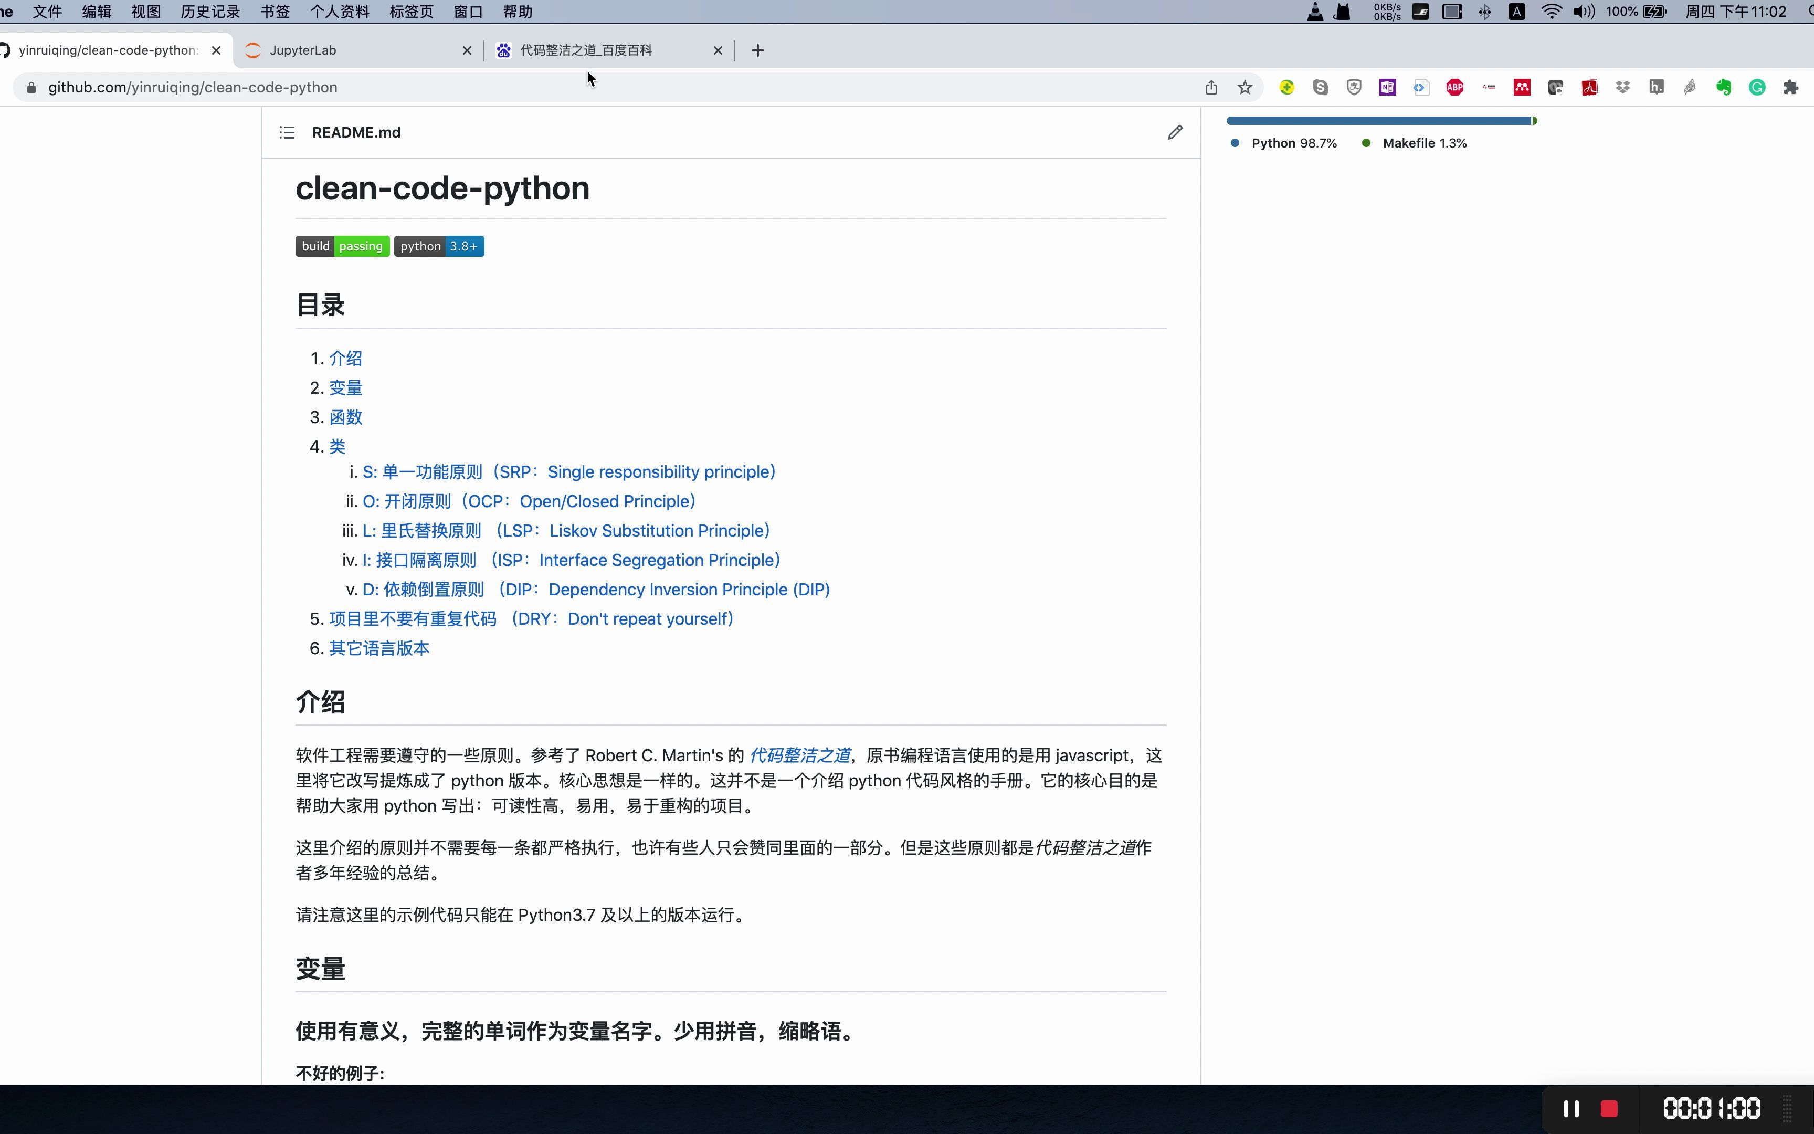Follow the 介绍 link in table of contents
Screen dimensions: 1814x1134
pos(345,359)
